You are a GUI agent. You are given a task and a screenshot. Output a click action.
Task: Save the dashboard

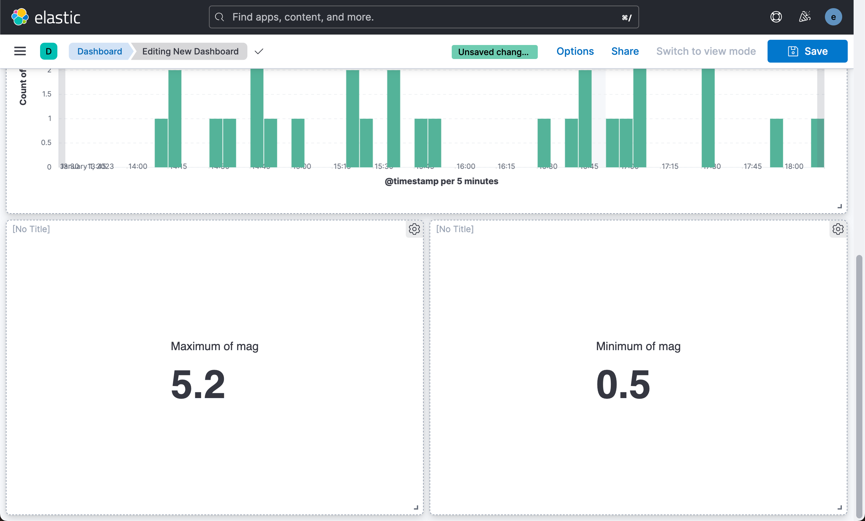(x=807, y=51)
